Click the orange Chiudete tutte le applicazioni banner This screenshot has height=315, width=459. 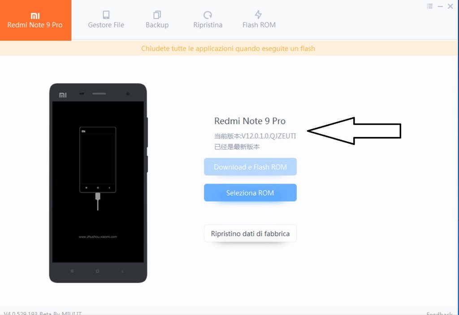pyautogui.click(x=228, y=48)
